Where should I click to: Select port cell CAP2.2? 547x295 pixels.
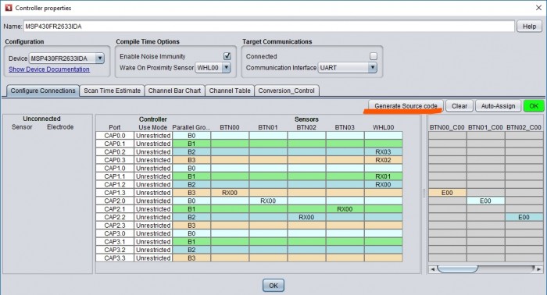[x=115, y=217]
